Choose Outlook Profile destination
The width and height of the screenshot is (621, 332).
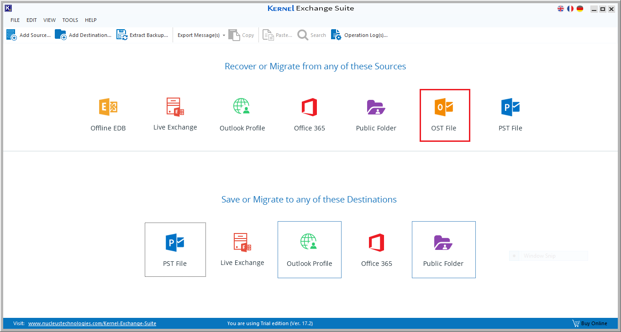click(x=310, y=249)
